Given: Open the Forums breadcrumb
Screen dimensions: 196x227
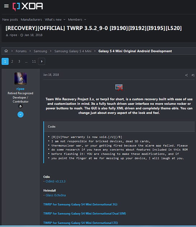Looking at the screenshot, I should point(21,51).
